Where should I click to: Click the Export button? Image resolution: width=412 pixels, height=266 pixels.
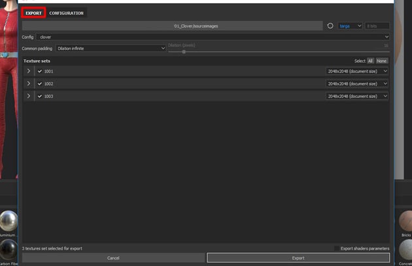(298, 258)
